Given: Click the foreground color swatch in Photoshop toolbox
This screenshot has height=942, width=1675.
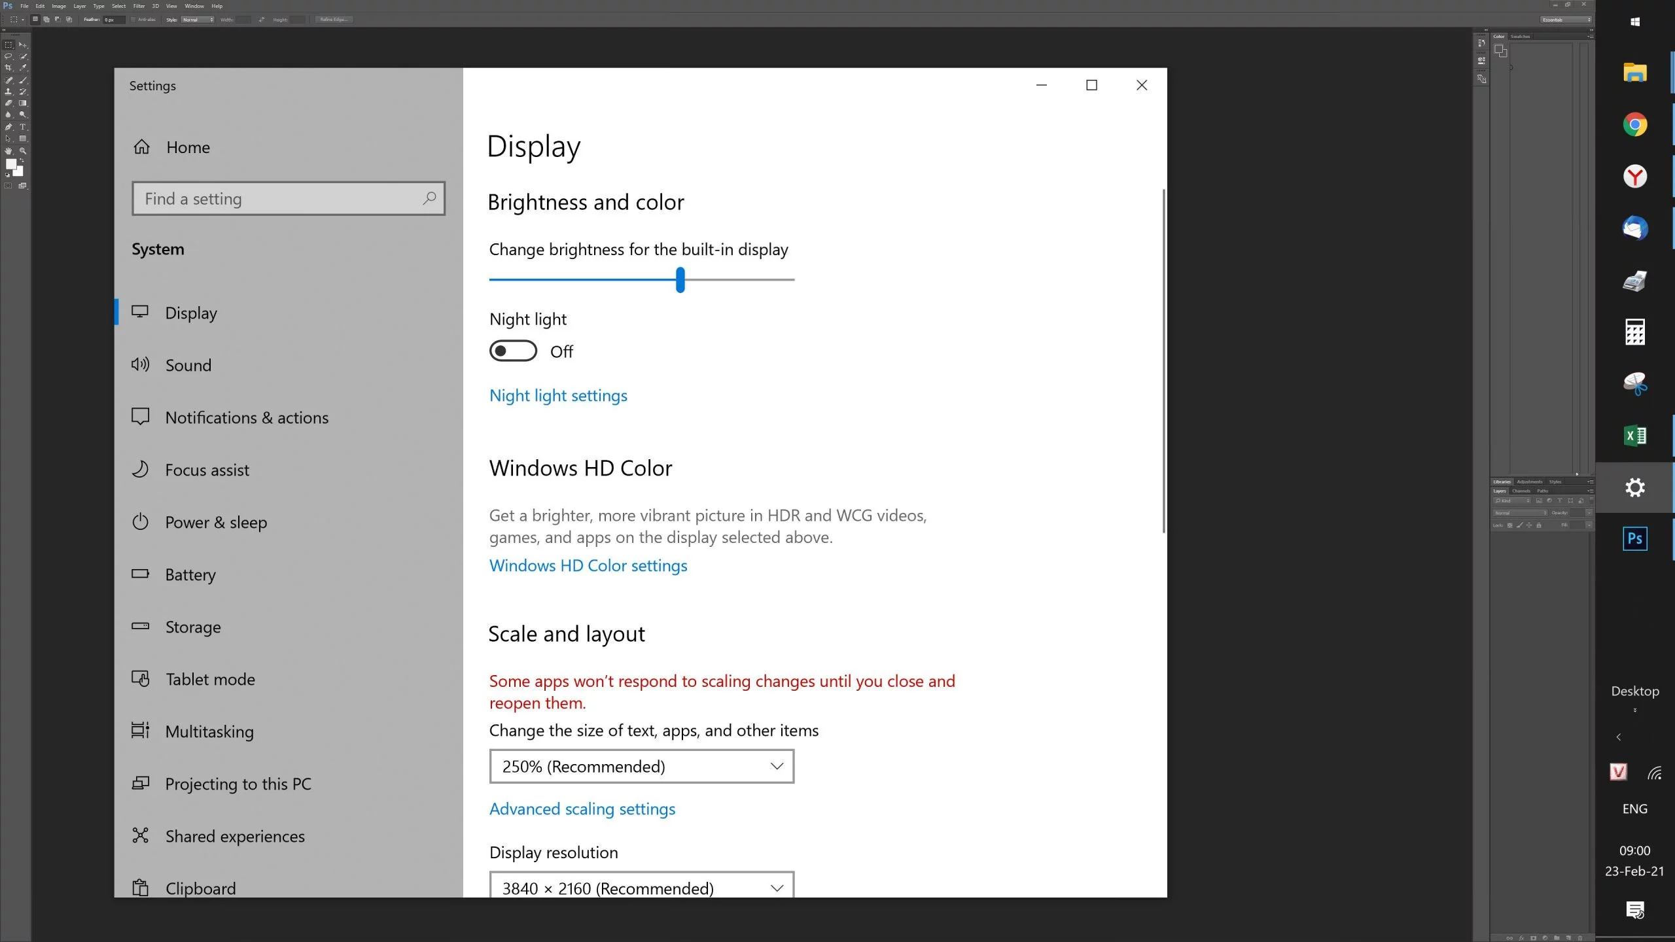Looking at the screenshot, I should [x=11, y=164].
